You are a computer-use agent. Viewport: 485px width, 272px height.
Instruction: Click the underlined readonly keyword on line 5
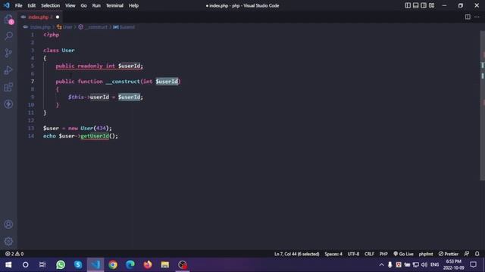(x=90, y=66)
